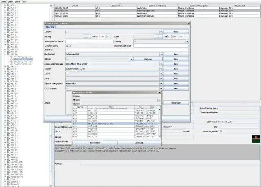Viewport: 261px width, 187px height.
Task: Click the Himmelshelligkeit input field
Action: [161, 46]
